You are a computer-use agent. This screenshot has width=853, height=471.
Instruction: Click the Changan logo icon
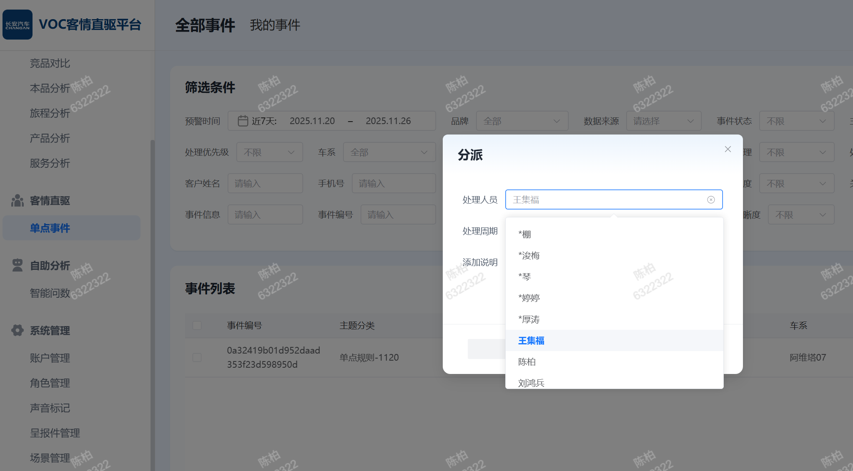[x=18, y=25]
